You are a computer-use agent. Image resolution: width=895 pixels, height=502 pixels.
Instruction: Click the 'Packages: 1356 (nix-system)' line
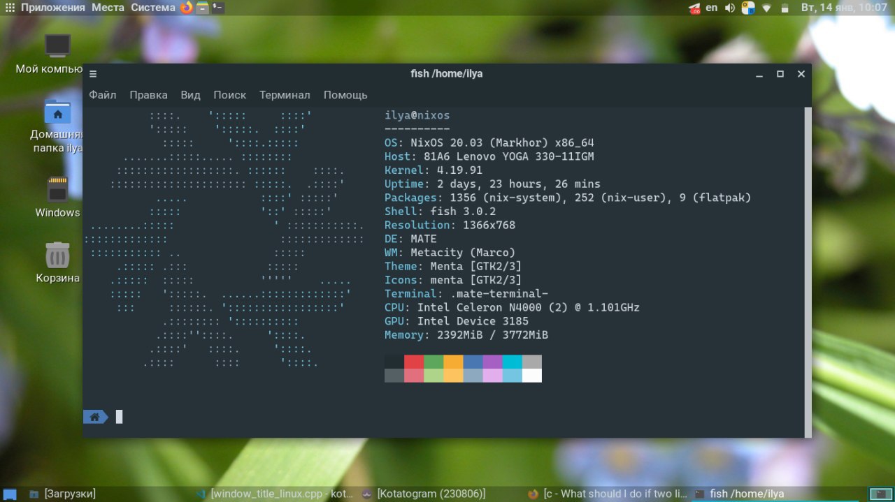pyautogui.click(x=568, y=198)
